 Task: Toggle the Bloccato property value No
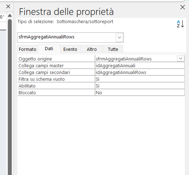point(140,92)
